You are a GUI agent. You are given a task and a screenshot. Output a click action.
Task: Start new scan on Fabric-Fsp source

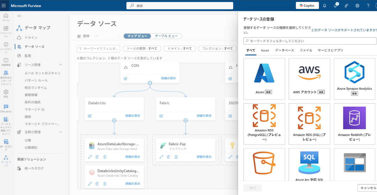169,157
